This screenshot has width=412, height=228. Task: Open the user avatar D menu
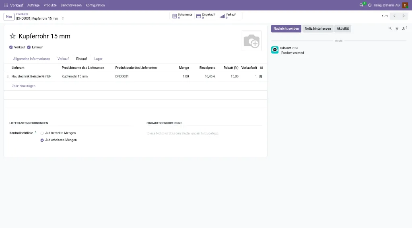(405, 5)
